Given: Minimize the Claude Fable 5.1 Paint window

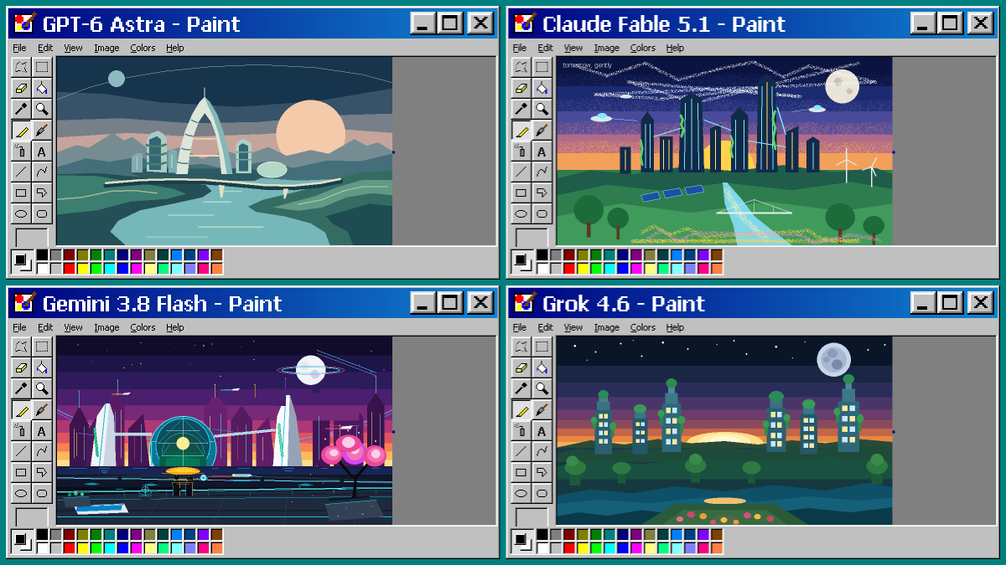Looking at the screenshot, I should [x=923, y=23].
